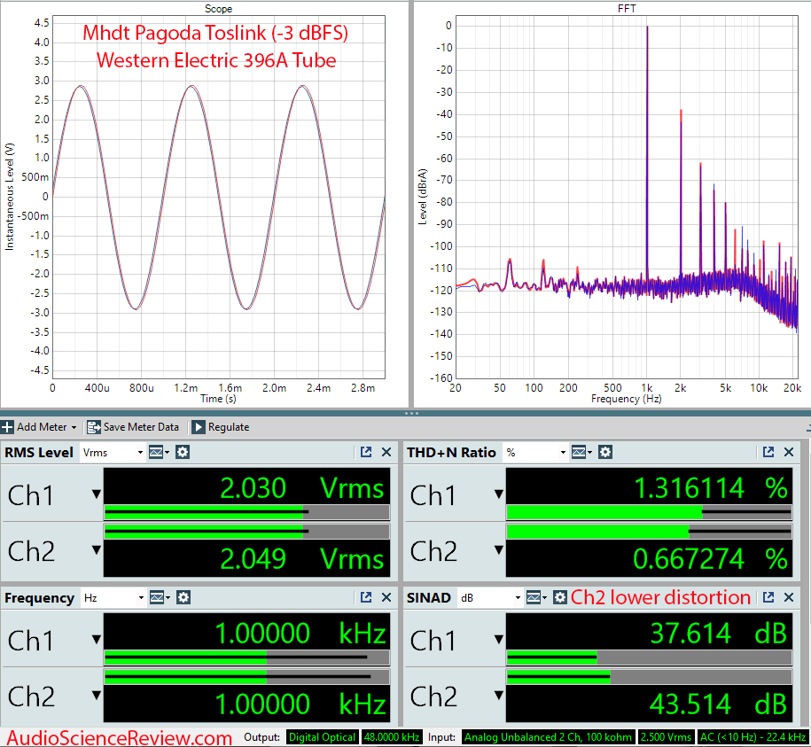The width and height of the screenshot is (811, 747).
Task: Click inside the FFT spectrum graph
Action: coord(627,197)
